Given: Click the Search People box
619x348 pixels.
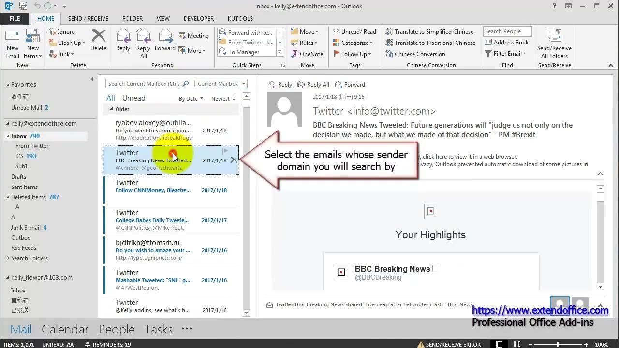Looking at the screenshot, I should click(507, 31).
